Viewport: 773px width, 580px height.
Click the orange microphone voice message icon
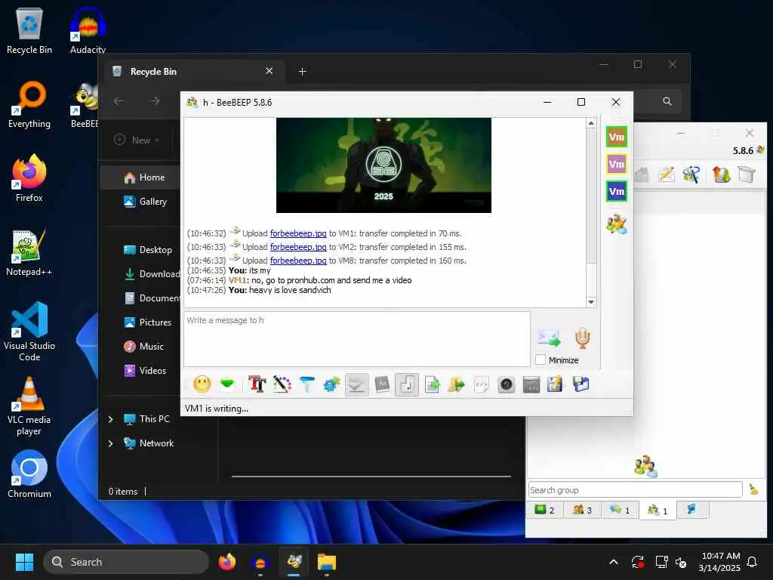coord(582,338)
